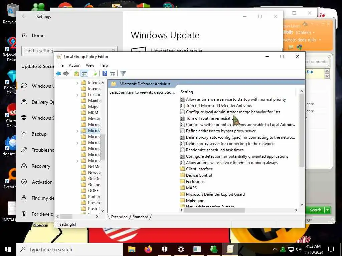Select the MAPS folder in settings list
Screen dimensions: 342x256
pyautogui.click(x=191, y=188)
